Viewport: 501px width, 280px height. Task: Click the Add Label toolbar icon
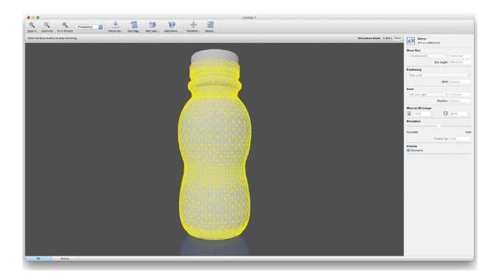point(153,25)
